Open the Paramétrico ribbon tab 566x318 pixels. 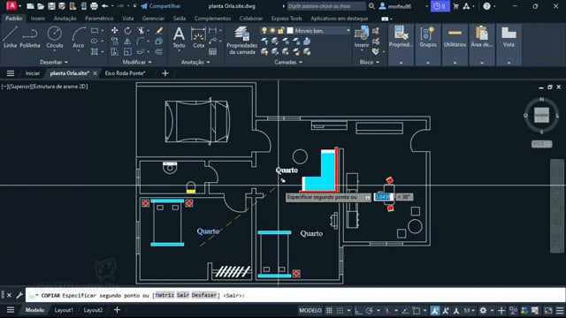(99, 19)
